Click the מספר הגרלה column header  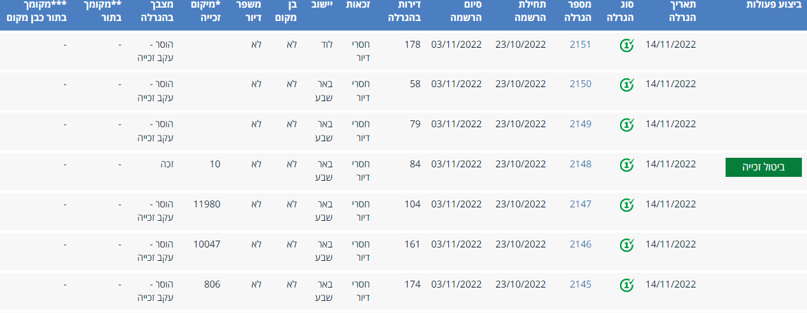click(577, 11)
